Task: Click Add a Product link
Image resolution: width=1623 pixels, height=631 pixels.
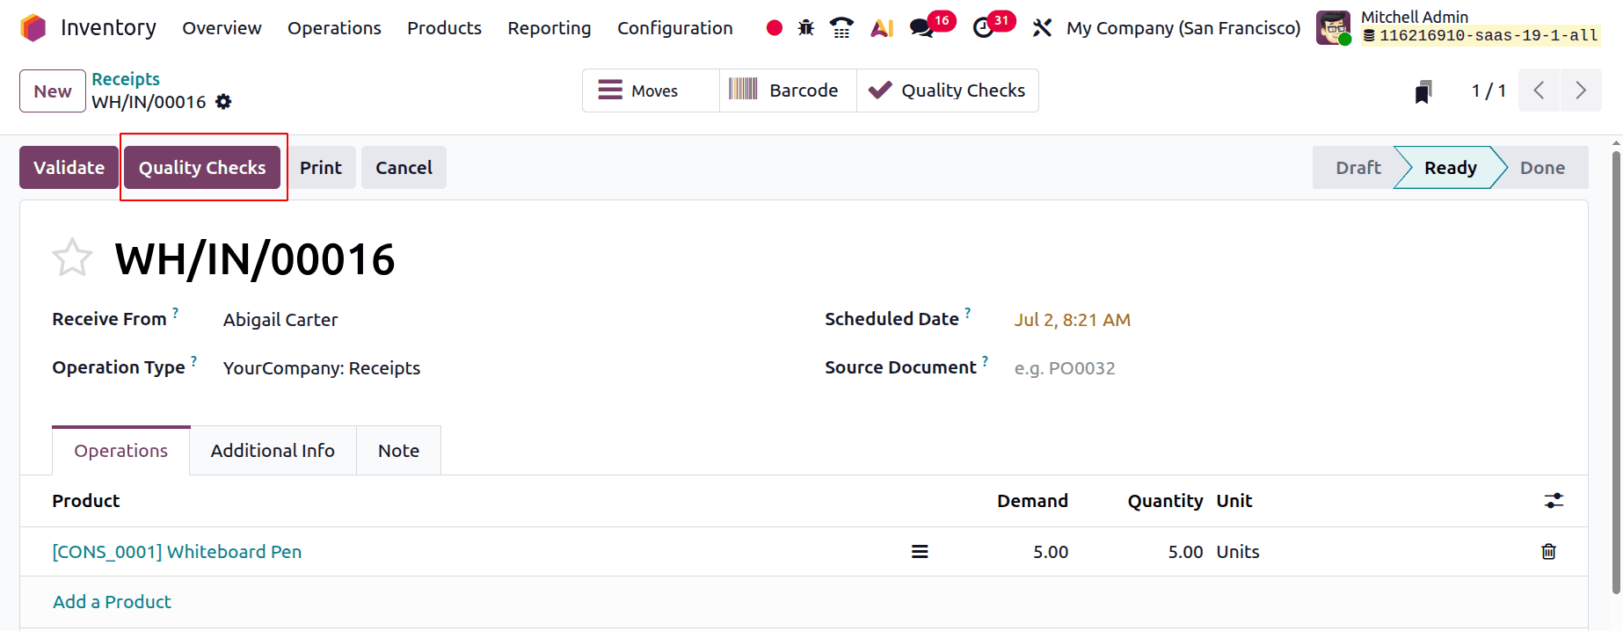Action: pos(112,602)
